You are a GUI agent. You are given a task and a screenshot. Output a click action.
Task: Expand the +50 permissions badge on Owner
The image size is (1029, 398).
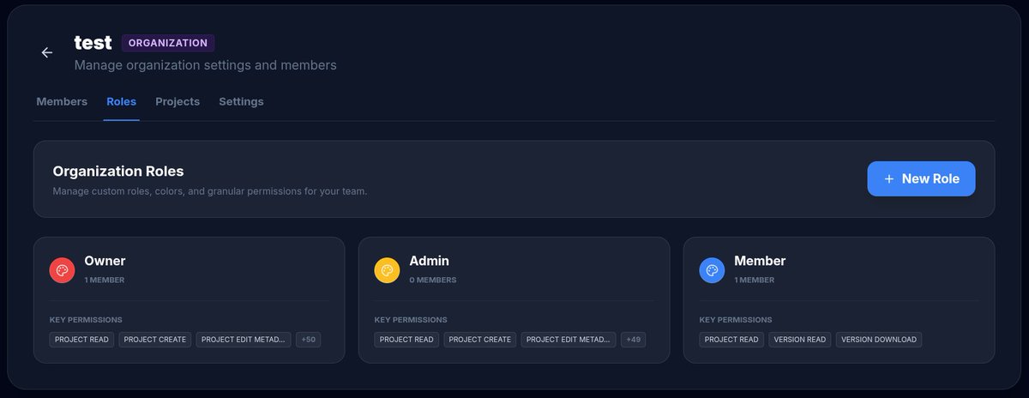click(x=308, y=340)
